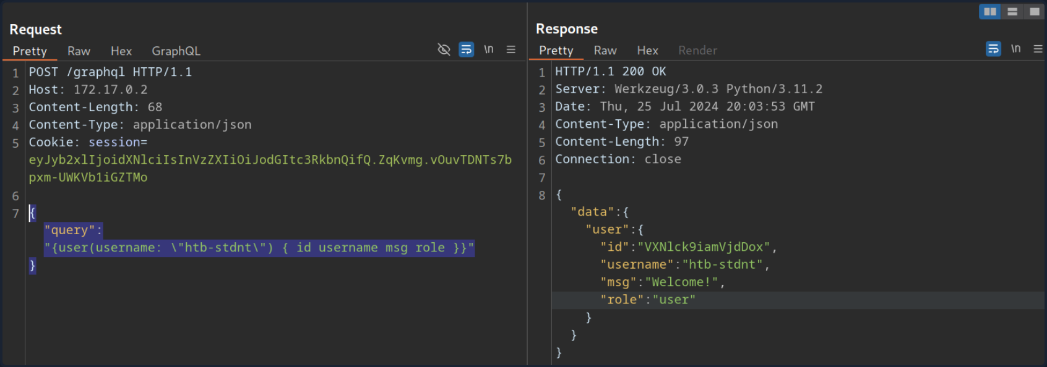Viewport: 1047px width, 367px height.
Task: Select top-bottom stacked layout icon
Action: [1012, 12]
